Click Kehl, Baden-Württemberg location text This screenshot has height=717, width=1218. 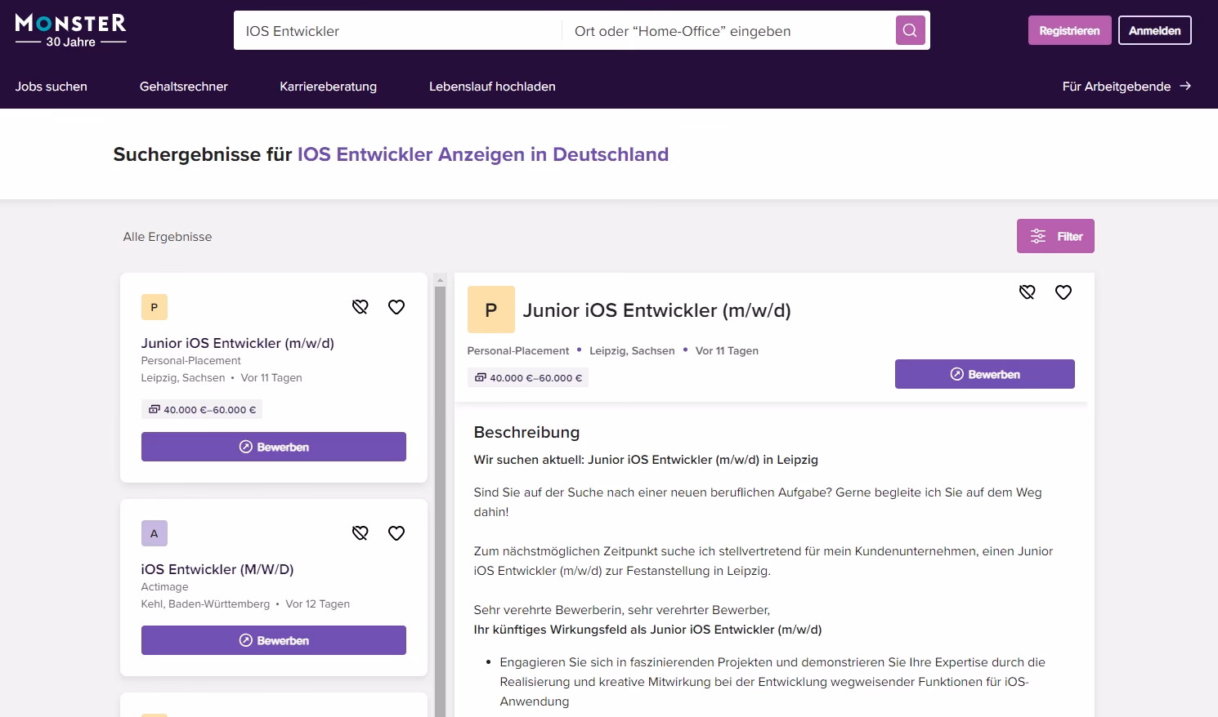pyautogui.click(x=205, y=604)
